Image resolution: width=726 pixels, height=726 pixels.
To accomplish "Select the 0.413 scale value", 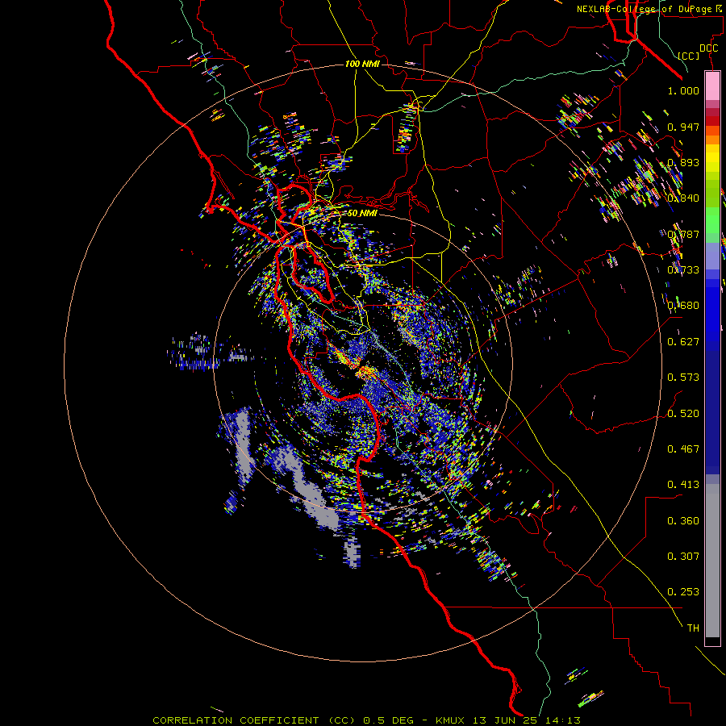I will [683, 485].
